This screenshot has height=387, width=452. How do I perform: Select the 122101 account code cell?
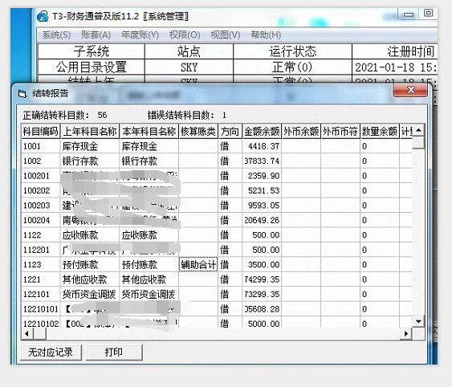tap(41, 295)
